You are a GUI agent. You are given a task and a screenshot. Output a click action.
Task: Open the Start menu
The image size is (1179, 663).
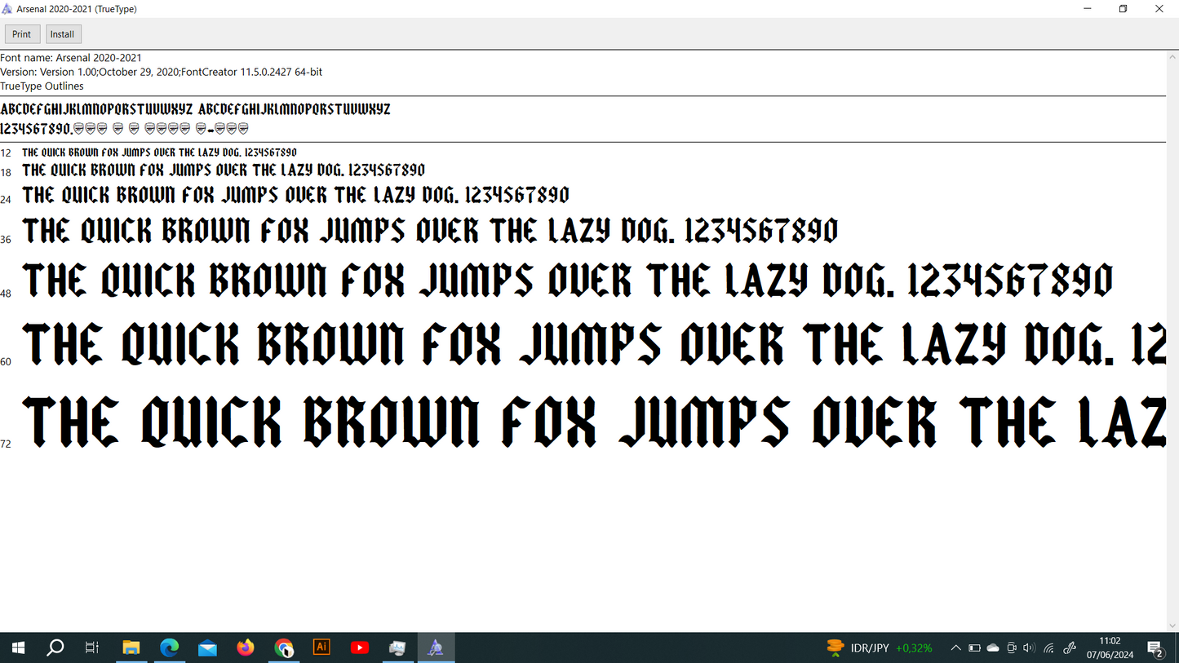pos(17,647)
